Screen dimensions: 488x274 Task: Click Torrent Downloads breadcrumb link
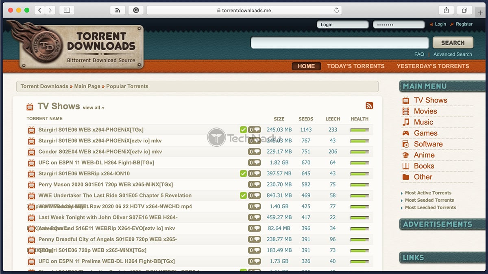[44, 86]
